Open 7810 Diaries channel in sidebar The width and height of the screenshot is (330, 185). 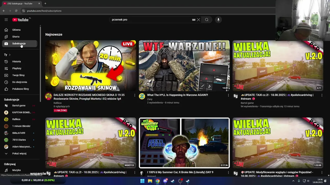tap(20, 140)
